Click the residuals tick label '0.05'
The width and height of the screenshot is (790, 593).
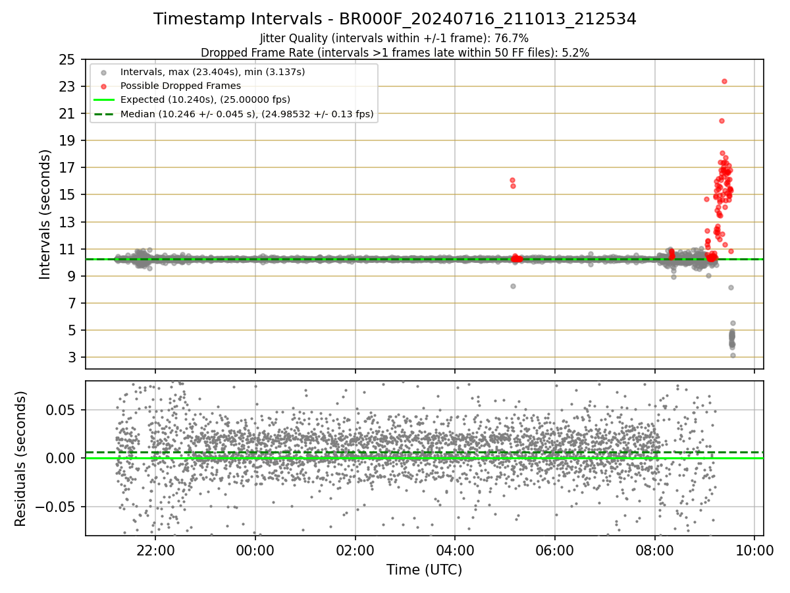click(61, 410)
